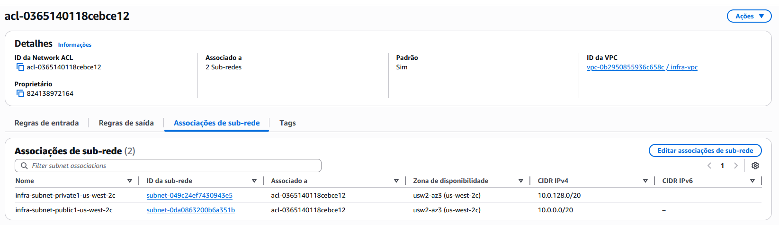The width and height of the screenshot is (779, 225).
Task: Switch to Regras de entrada tab
Action: [46, 123]
